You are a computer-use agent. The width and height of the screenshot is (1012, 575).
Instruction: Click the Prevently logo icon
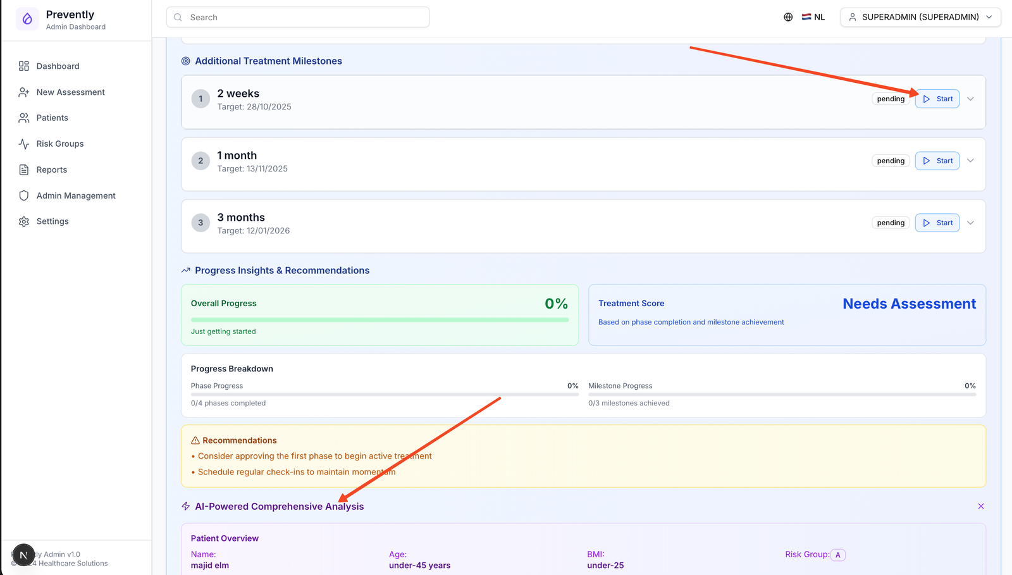[x=27, y=19]
